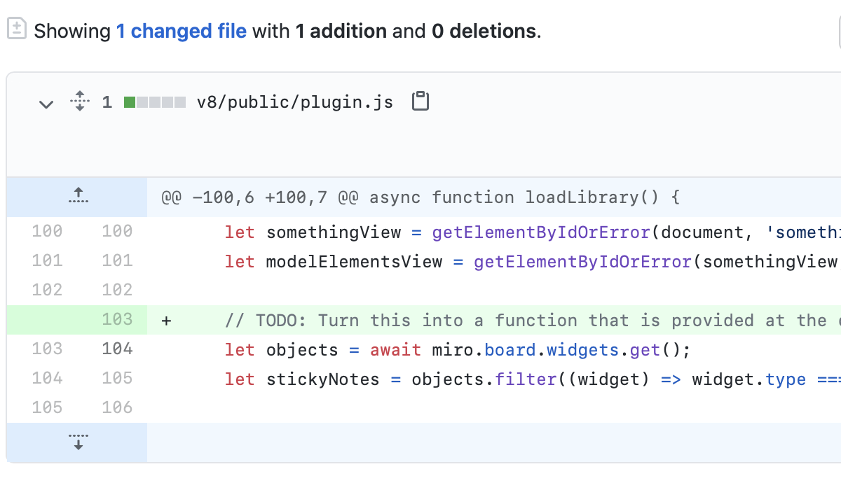Click the "1" change count in file header
Screen dimensions: 841x490
tap(107, 101)
